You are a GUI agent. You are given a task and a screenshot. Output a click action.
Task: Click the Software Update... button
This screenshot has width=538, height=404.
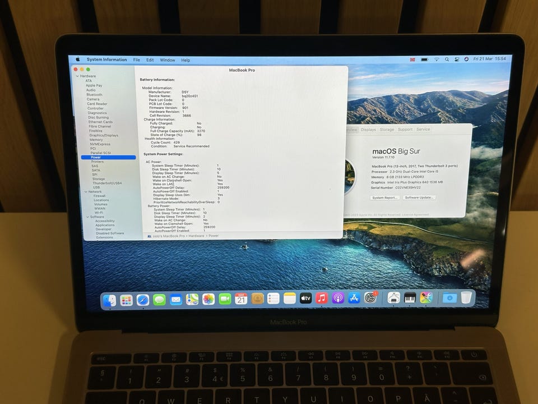pos(419,198)
